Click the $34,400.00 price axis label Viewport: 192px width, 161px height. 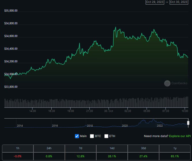coord(11,49)
